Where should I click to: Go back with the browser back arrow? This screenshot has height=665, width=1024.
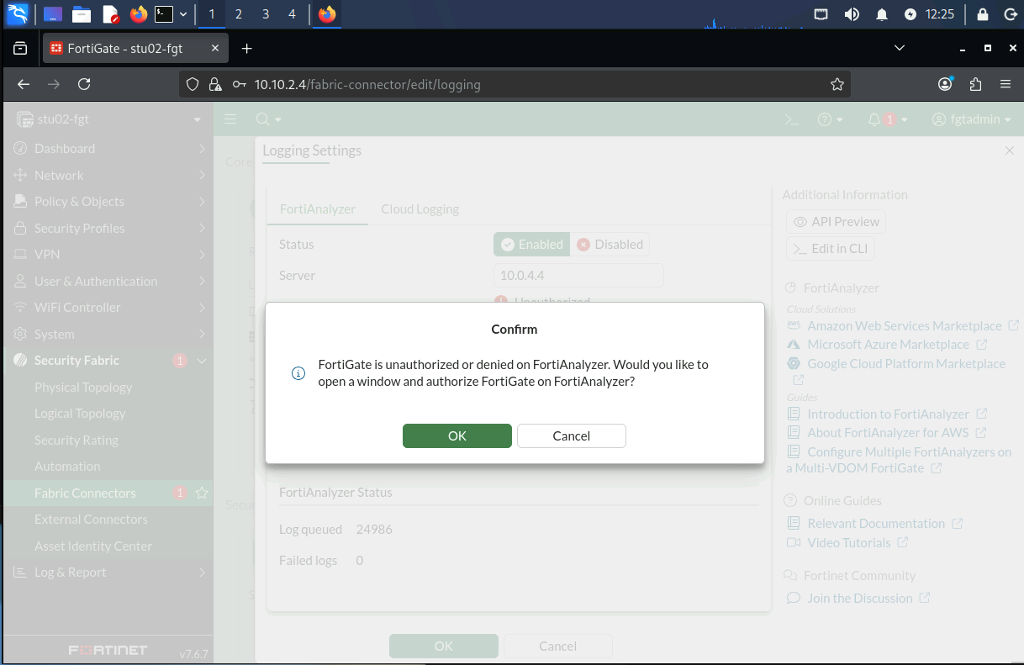[x=24, y=84]
